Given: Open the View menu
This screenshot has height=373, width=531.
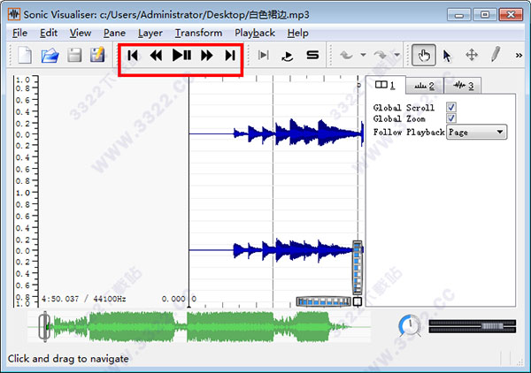Looking at the screenshot, I should point(81,33).
